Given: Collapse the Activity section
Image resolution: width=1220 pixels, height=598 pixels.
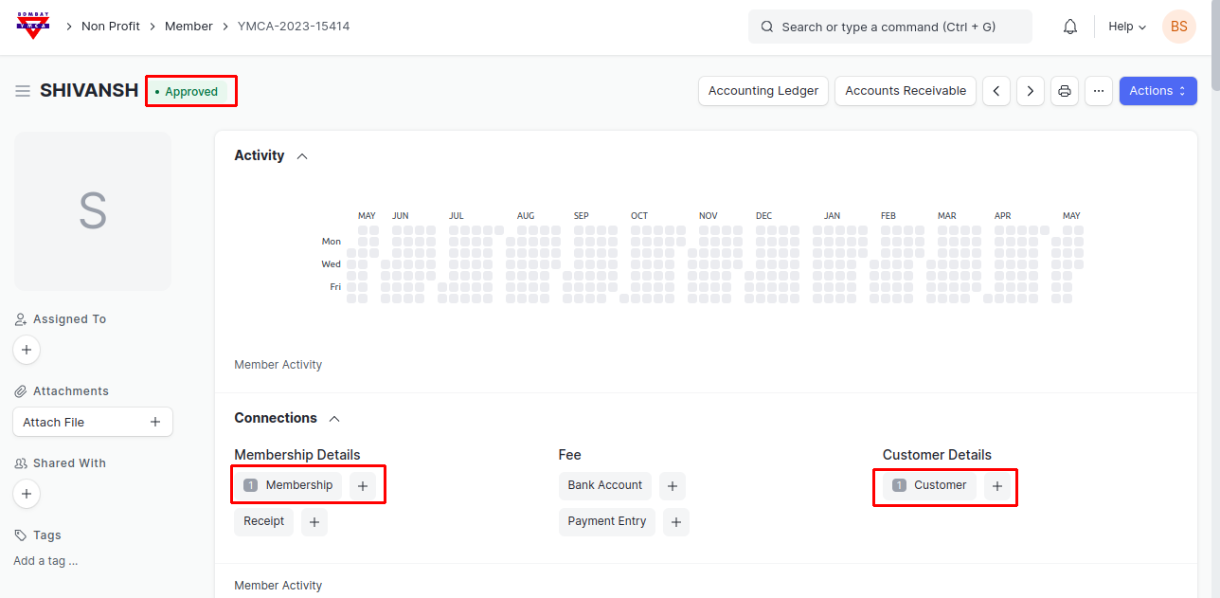Looking at the screenshot, I should 302,156.
